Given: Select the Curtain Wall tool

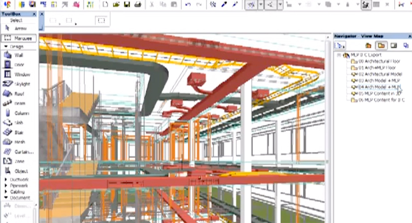Looking at the screenshot, I should 18,152.
